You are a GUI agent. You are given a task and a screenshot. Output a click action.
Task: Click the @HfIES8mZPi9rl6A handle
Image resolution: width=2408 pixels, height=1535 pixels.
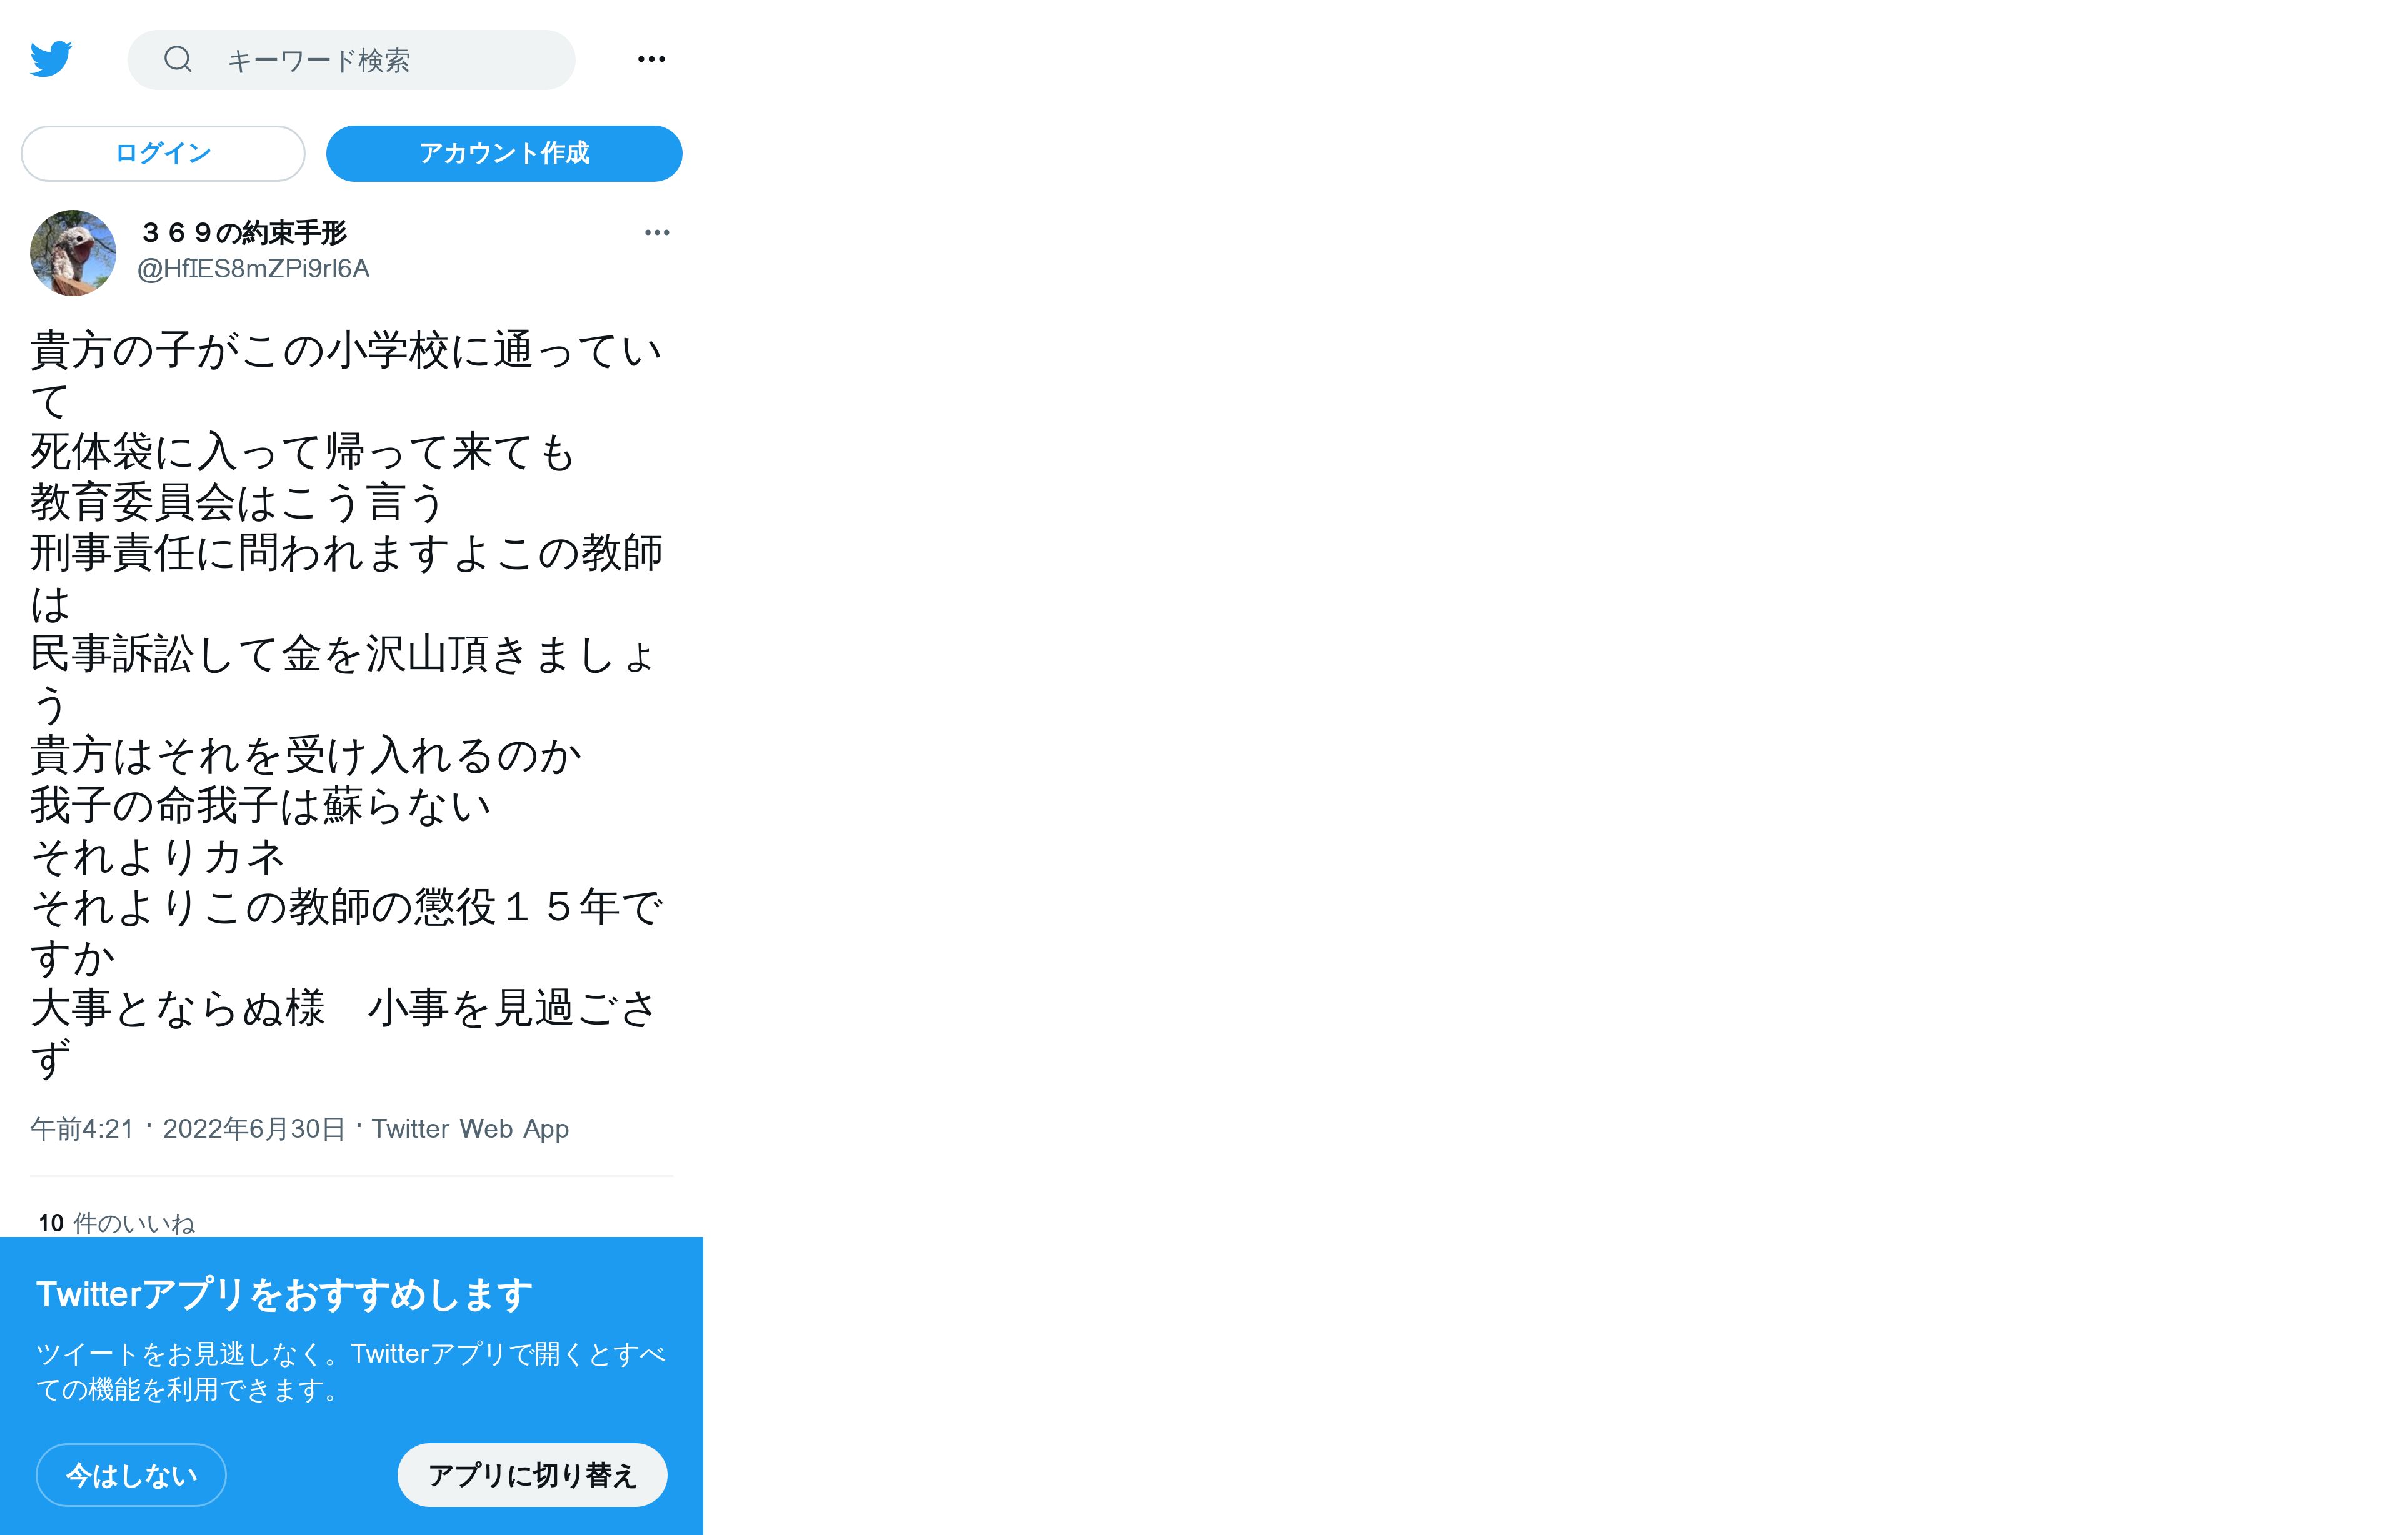coord(253,268)
